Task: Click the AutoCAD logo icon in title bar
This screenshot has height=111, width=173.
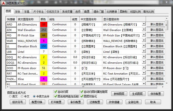Action: click(4, 3)
